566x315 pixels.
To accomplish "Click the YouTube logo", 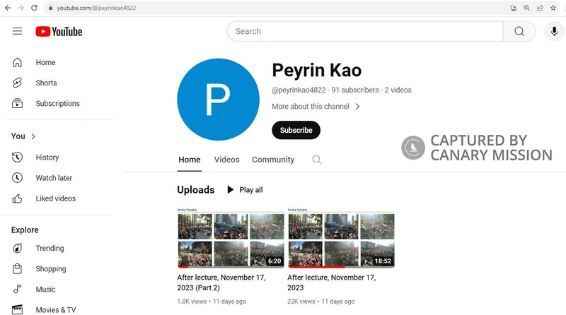I will [x=59, y=32].
